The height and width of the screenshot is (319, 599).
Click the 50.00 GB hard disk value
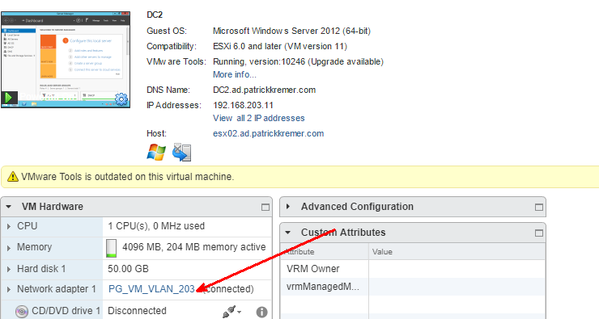pos(128,269)
